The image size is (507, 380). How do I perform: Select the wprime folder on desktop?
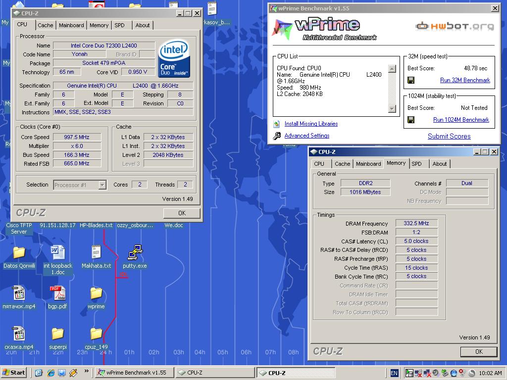pos(96,293)
